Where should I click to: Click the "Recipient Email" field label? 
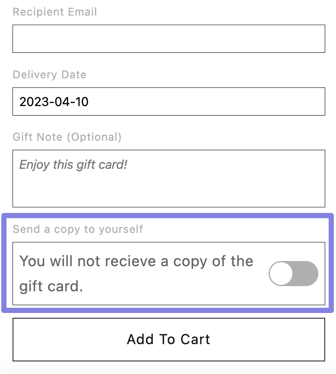coord(55,12)
